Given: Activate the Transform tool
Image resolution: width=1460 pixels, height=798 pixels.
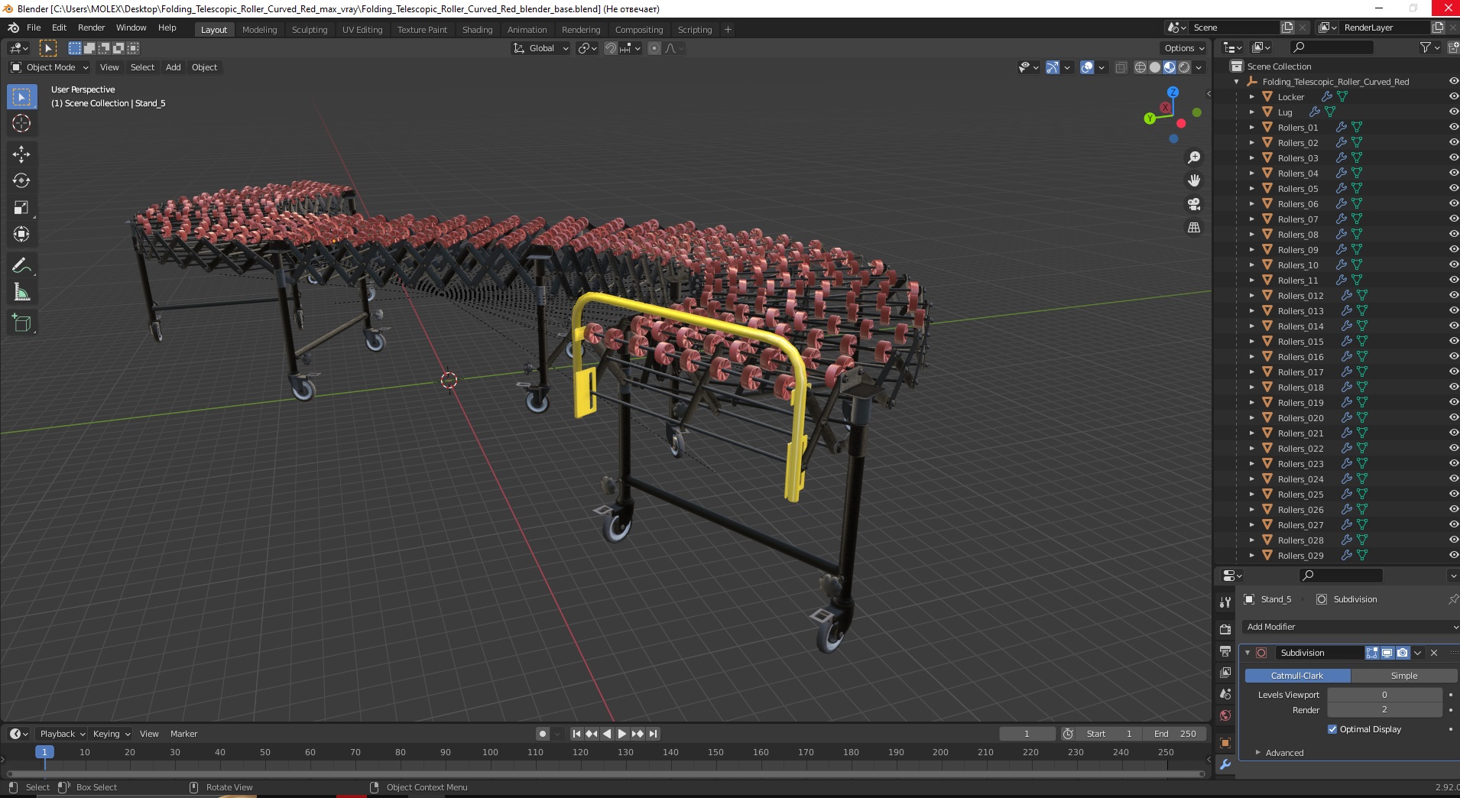Looking at the screenshot, I should pos(21,234).
